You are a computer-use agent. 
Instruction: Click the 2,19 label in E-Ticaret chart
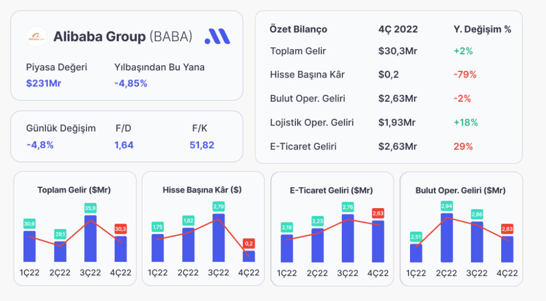286,227
